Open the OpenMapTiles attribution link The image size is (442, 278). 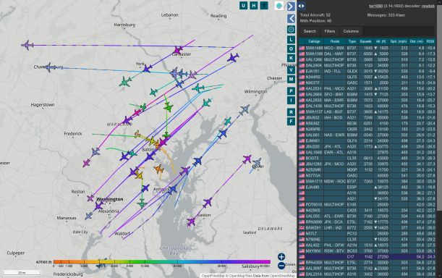pos(240,276)
